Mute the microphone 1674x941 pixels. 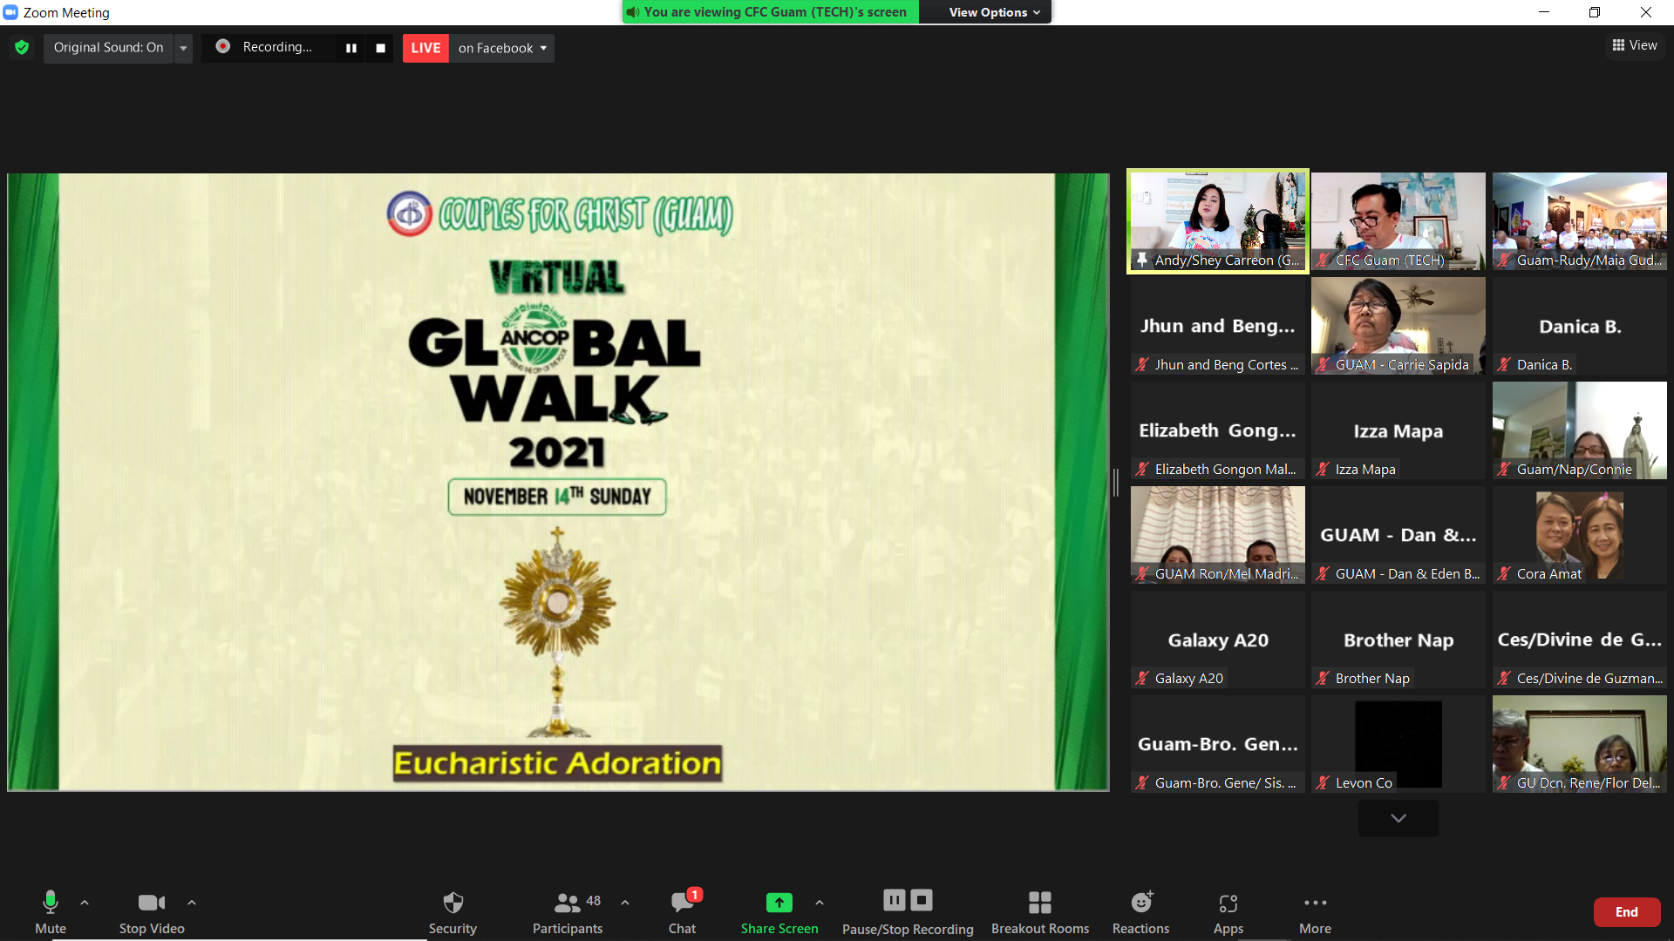(51, 912)
